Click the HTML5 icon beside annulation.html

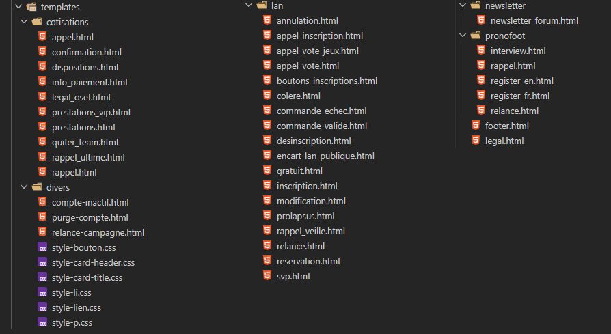[x=267, y=20]
